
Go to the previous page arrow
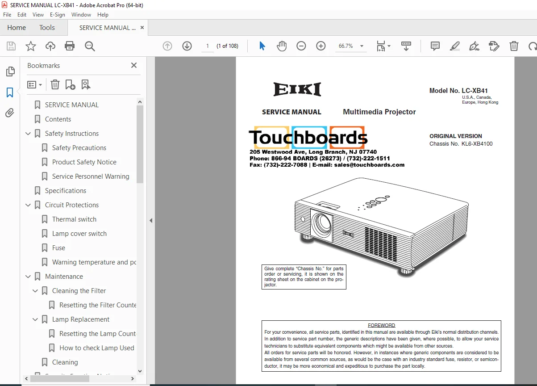167,46
